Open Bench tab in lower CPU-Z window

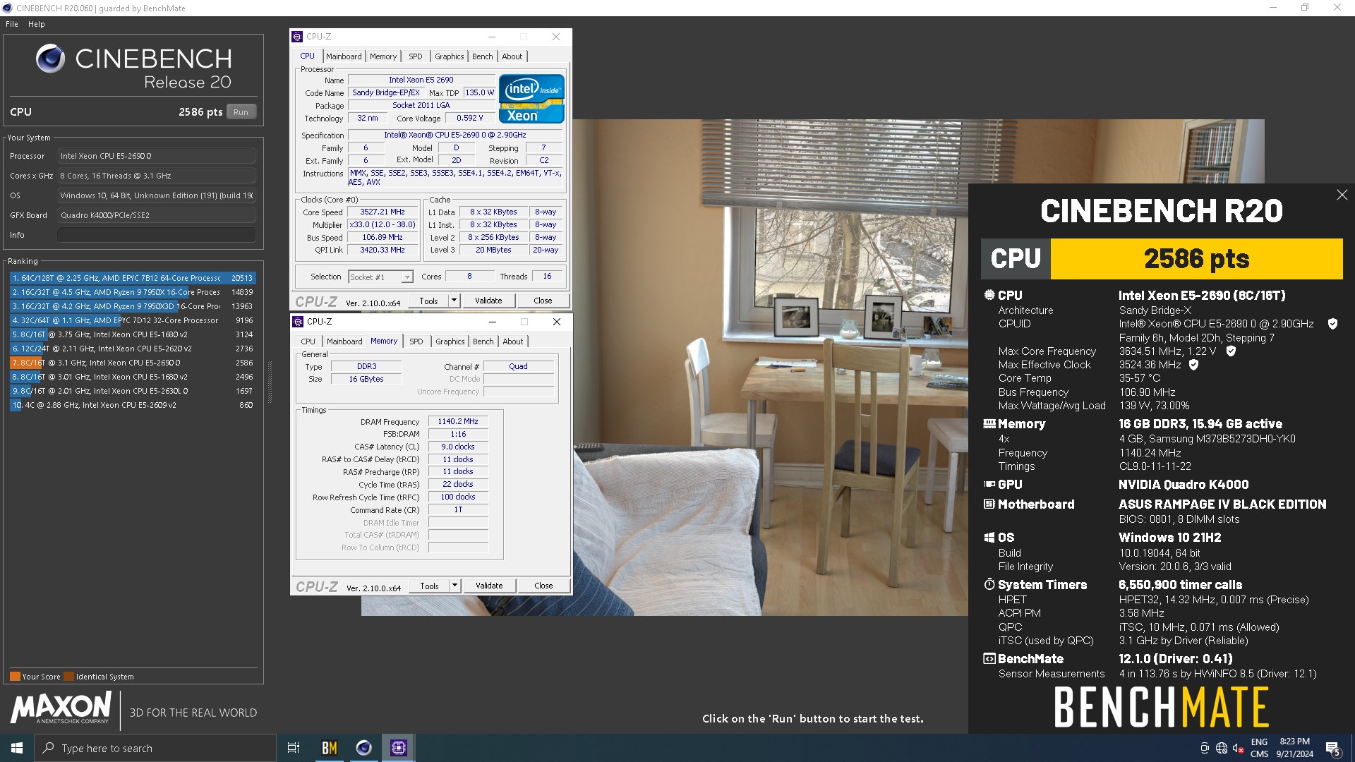pos(483,341)
